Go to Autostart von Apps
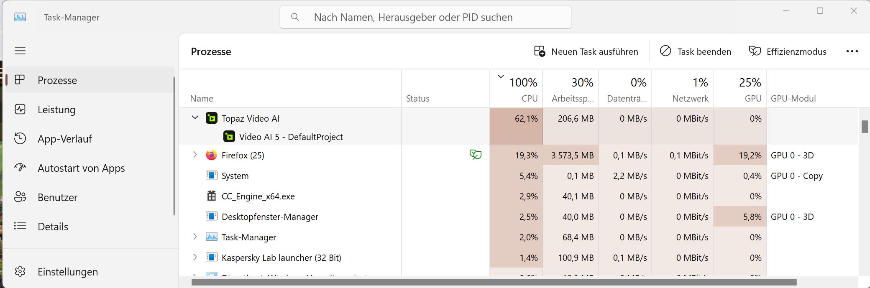 (x=81, y=168)
